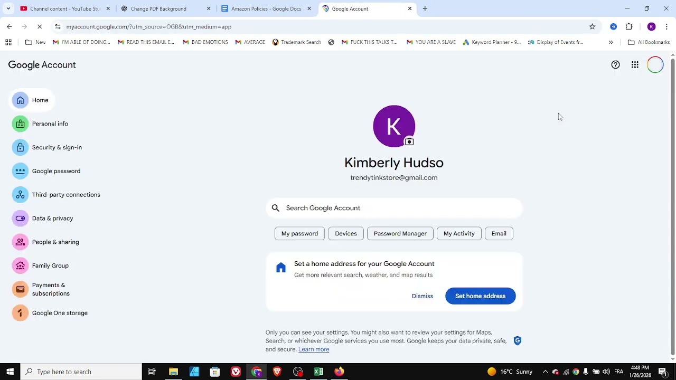Click the My password chip
Image resolution: width=676 pixels, height=380 pixels.
point(299,233)
